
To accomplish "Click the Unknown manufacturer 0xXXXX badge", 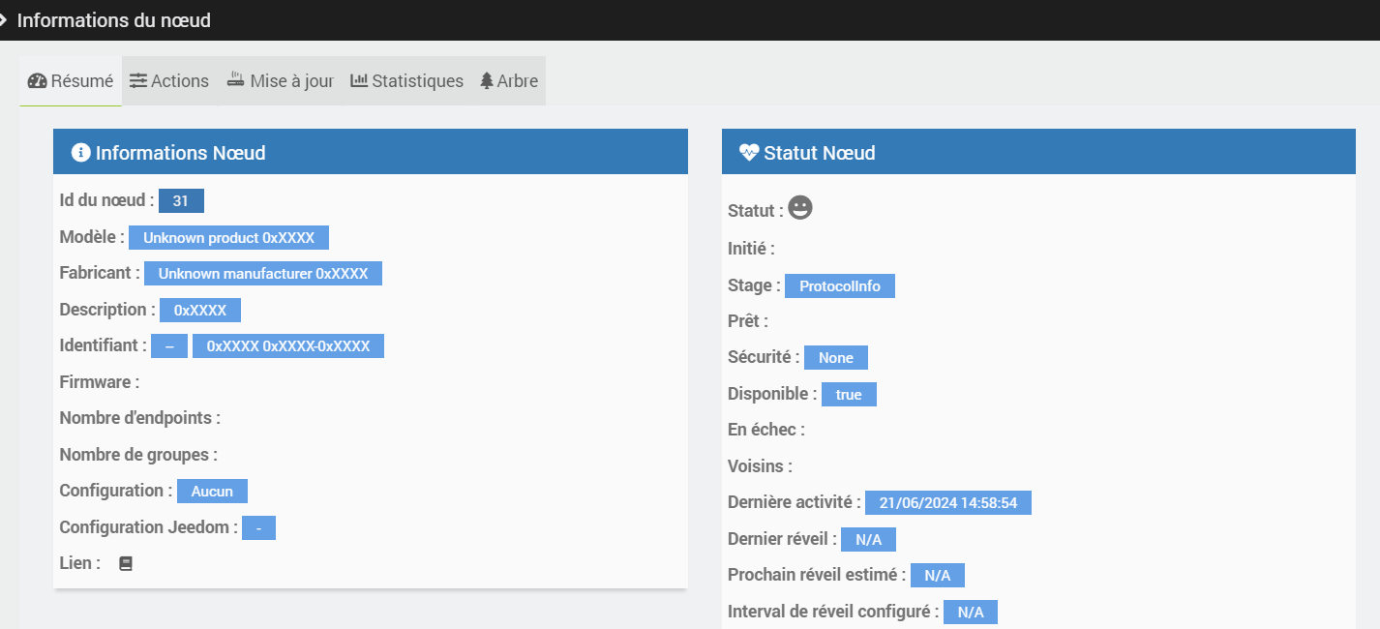I will [x=263, y=274].
